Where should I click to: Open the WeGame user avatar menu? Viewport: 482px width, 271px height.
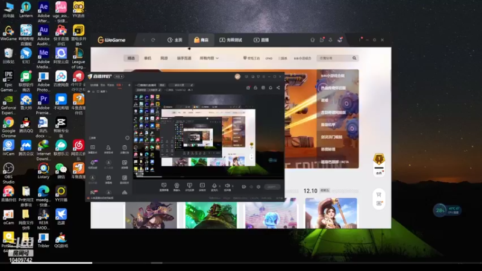pyautogui.click(x=340, y=40)
